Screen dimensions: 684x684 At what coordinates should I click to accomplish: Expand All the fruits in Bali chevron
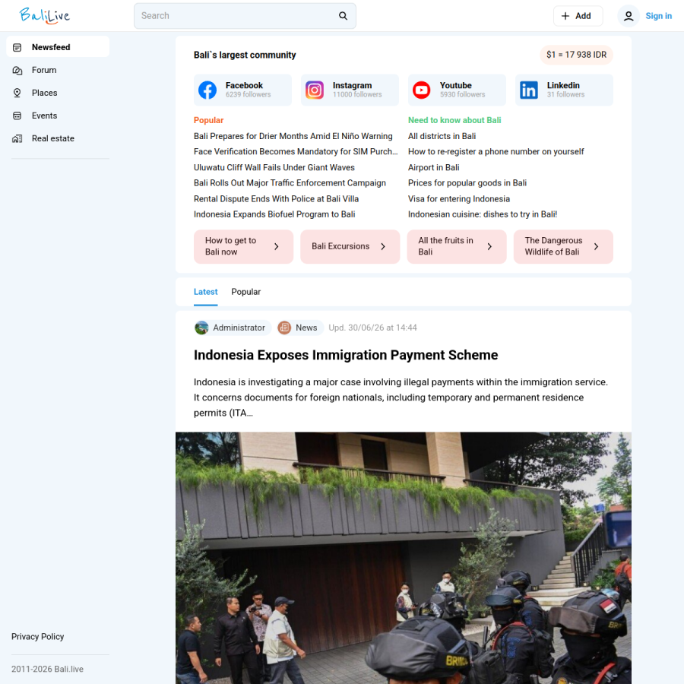489,246
